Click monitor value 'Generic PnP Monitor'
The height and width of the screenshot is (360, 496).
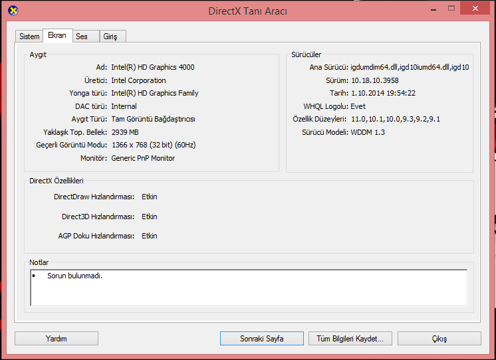point(143,158)
